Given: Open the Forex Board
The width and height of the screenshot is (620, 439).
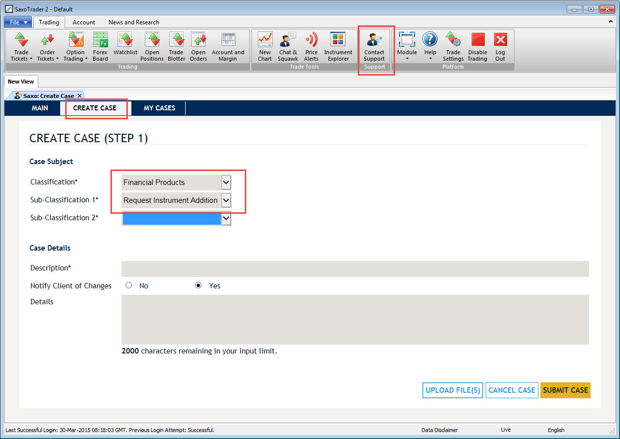Looking at the screenshot, I should pyautogui.click(x=100, y=47).
